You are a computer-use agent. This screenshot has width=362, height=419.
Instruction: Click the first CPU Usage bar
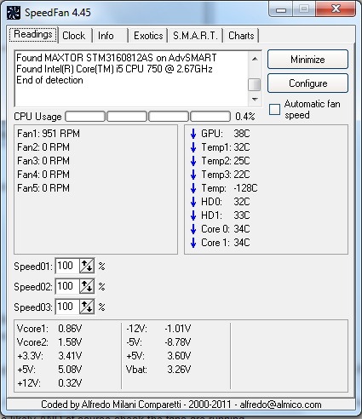coord(85,117)
